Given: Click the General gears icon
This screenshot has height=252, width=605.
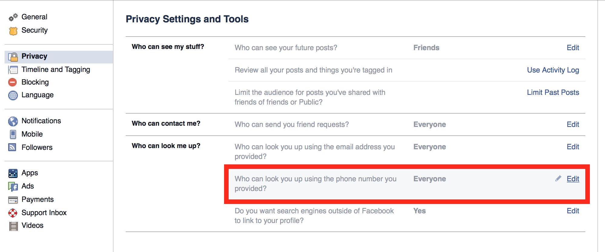Looking at the screenshot, I should click(13, 17).
